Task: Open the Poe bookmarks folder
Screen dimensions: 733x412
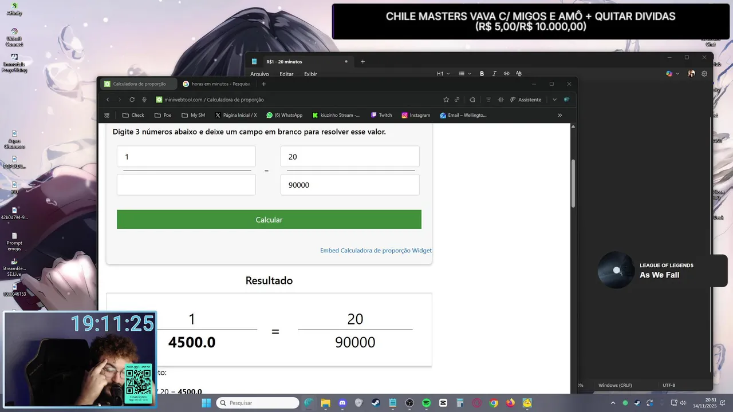Action: click(163, 115)
